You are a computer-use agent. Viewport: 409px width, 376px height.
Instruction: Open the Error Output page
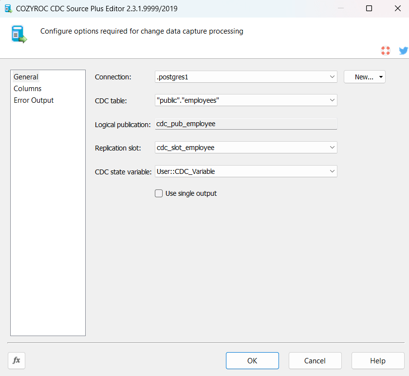click(x=34, y=100)
